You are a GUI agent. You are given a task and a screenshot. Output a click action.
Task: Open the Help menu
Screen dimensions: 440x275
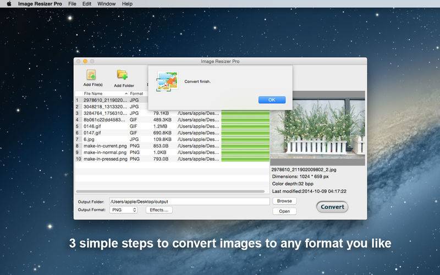click(127, 4)
